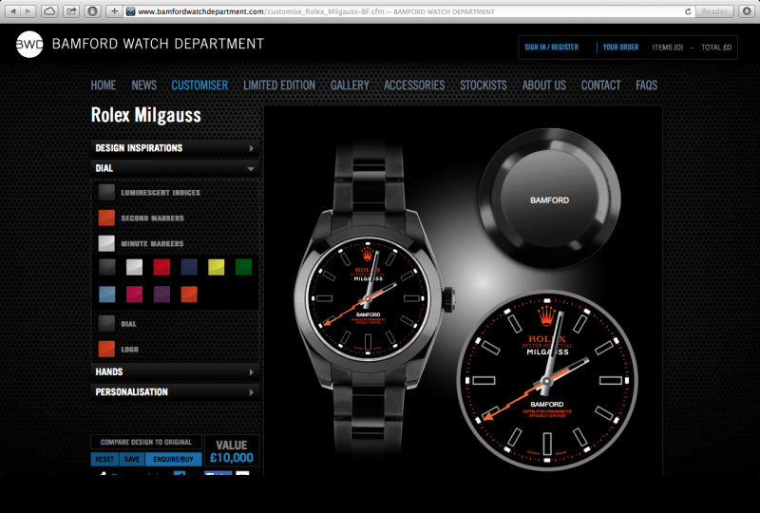Open the Gallery menu item

[350, 85]
